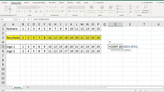Open Formatação Condicional dropdown
This screenshot has width=164, height=92.
tap(91, 9)
